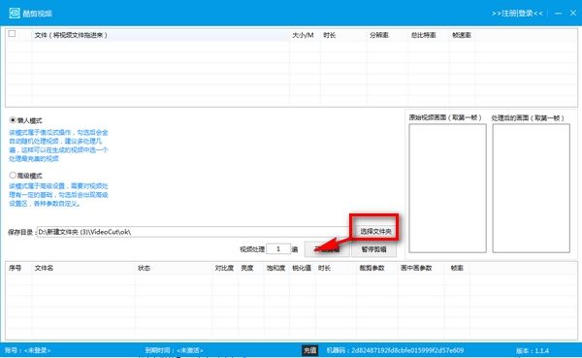Click the 原始视频画面 preview box
This screenshot has height=358, width=582.
(x=447, y=188)
